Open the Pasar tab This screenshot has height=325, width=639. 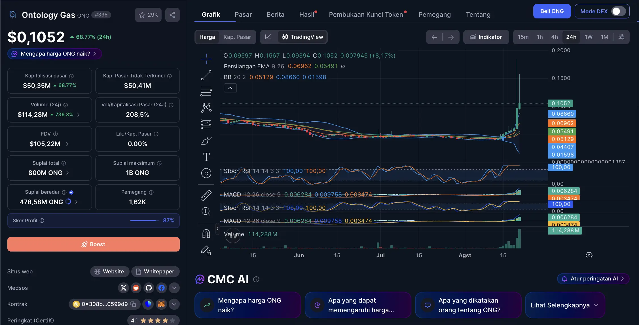click(243, 14)
